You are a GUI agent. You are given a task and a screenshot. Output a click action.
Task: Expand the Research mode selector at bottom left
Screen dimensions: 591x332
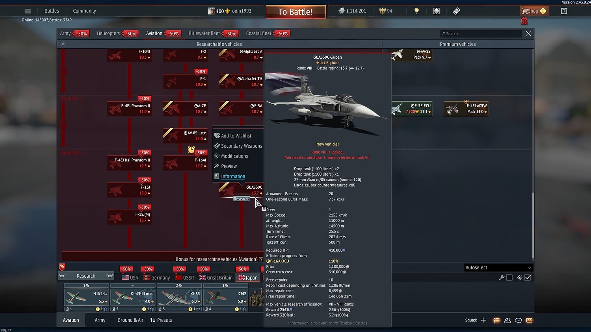point(85,276)
